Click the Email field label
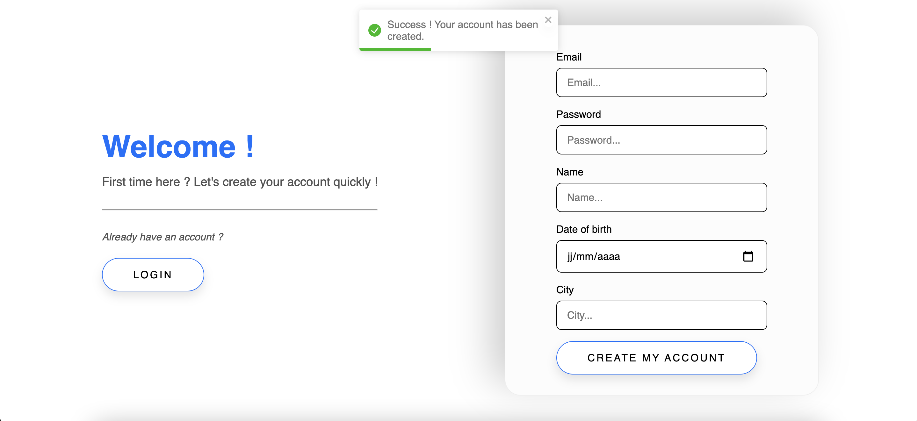 pyautogui.click(x=568, y=57)
